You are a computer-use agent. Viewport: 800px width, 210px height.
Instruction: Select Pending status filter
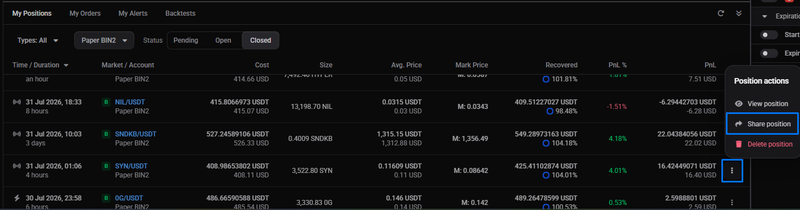(185, 40)
